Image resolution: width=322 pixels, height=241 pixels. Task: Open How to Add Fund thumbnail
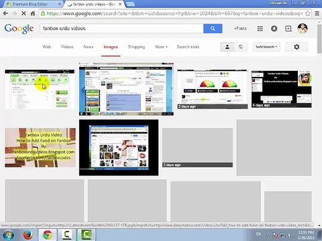(40, 147)
